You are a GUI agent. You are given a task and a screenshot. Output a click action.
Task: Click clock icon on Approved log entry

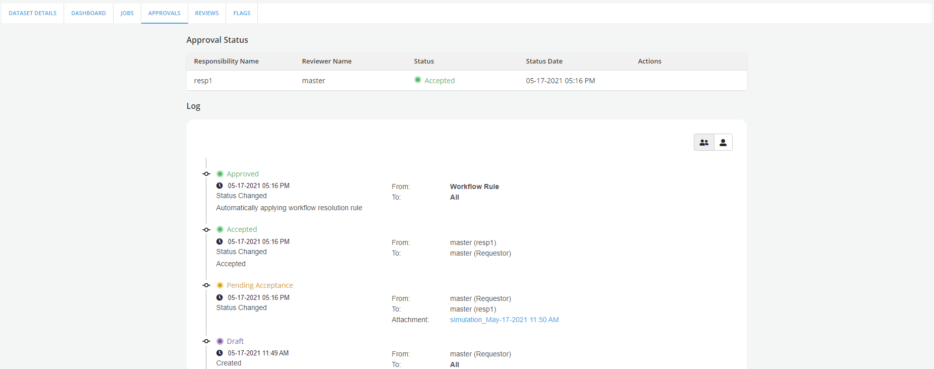(219, 186)
